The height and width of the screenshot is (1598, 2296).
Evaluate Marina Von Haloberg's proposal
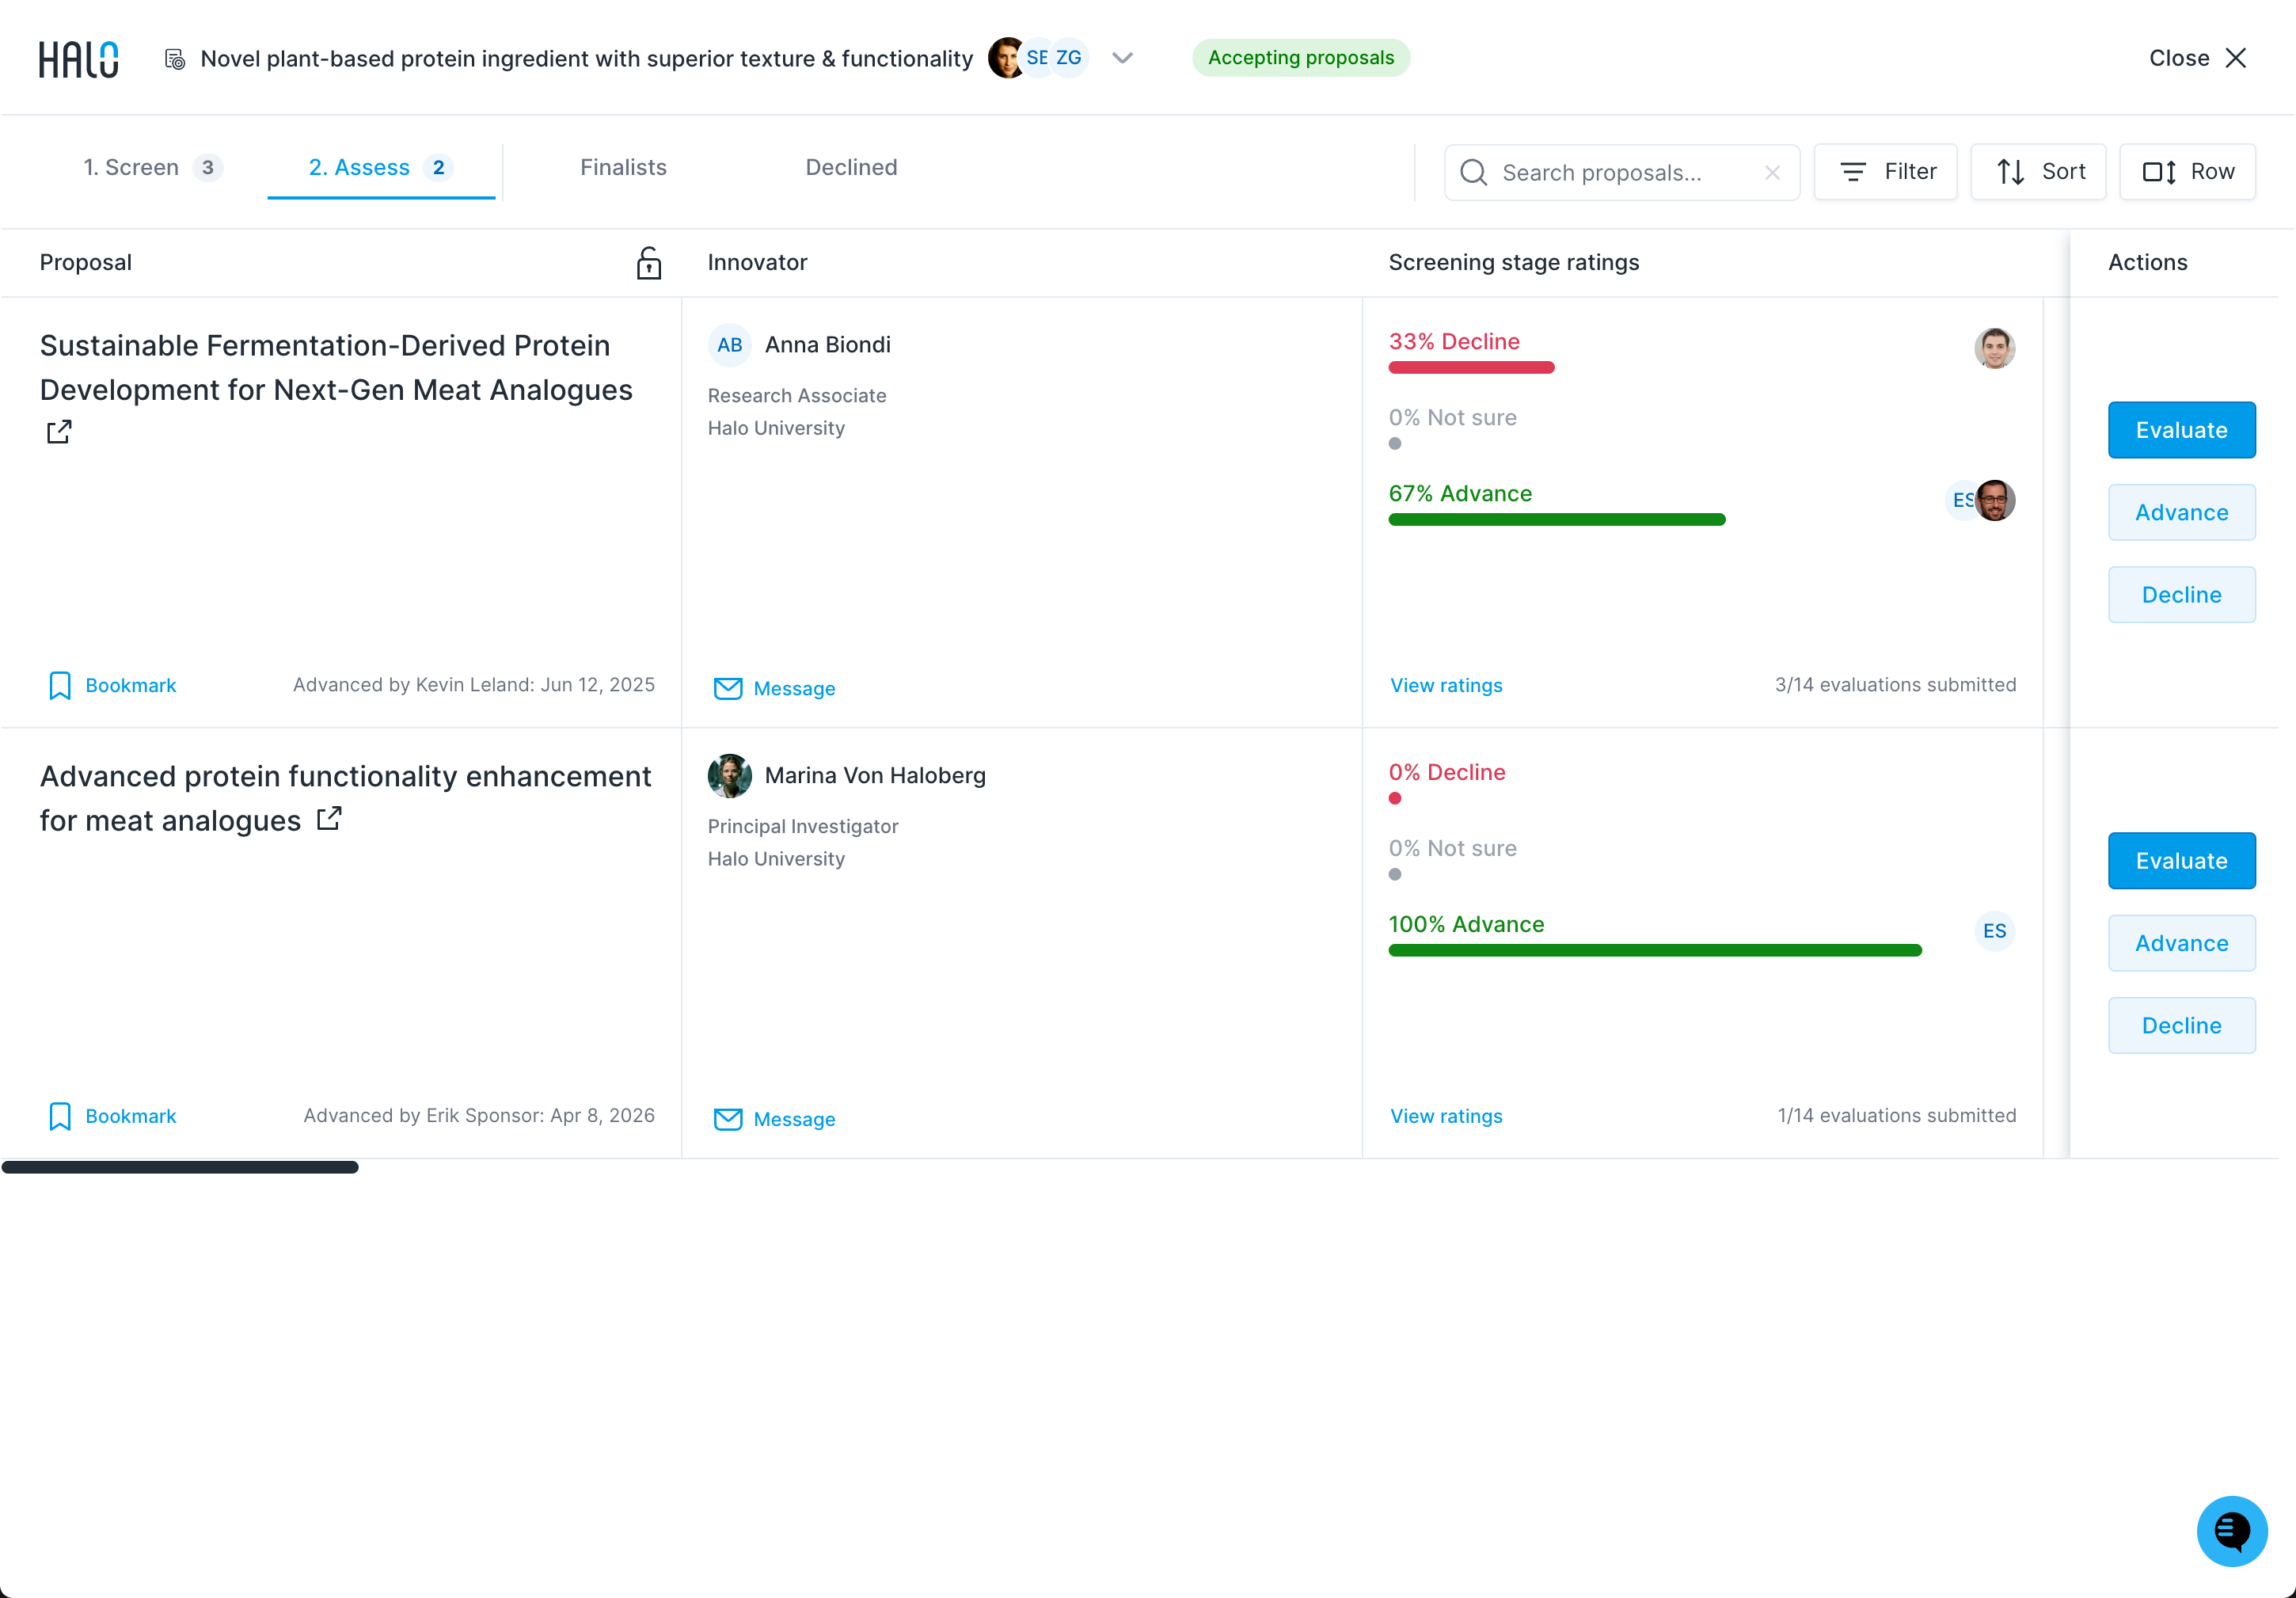(2181, 861)
